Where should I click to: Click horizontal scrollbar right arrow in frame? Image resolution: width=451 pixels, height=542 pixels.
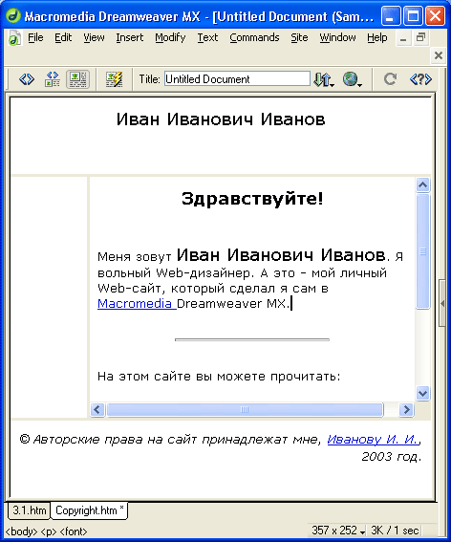406,410
